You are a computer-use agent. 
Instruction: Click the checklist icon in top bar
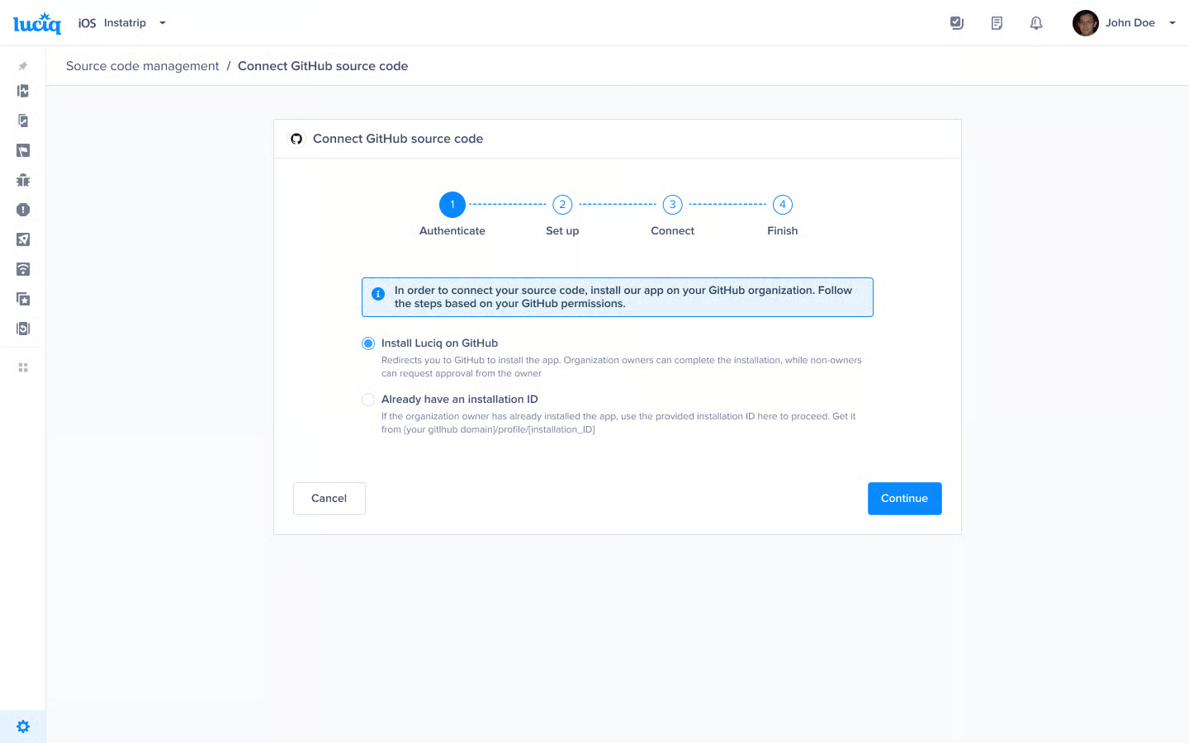click(957, 23)
